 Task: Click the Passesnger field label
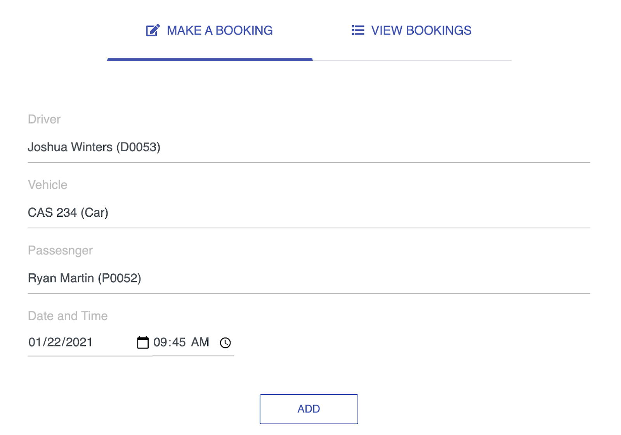pyautogui.click(x=60, y=251)
